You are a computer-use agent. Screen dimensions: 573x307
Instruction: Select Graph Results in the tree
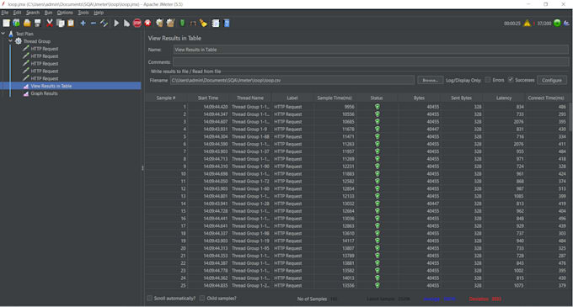coord(44,93)
